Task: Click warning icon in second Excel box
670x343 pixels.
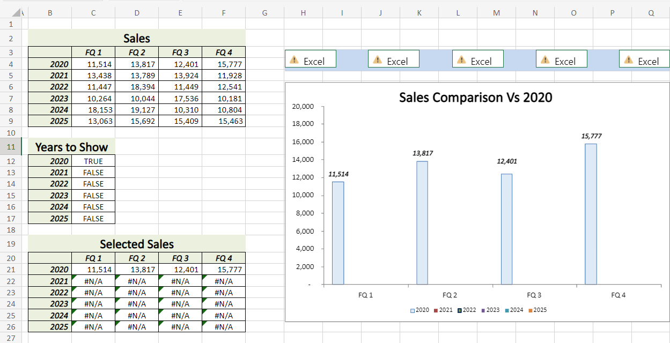Action: pyautogui.click(x=377, y=61)
